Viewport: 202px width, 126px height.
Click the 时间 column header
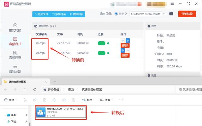click(x=80, y=34)
